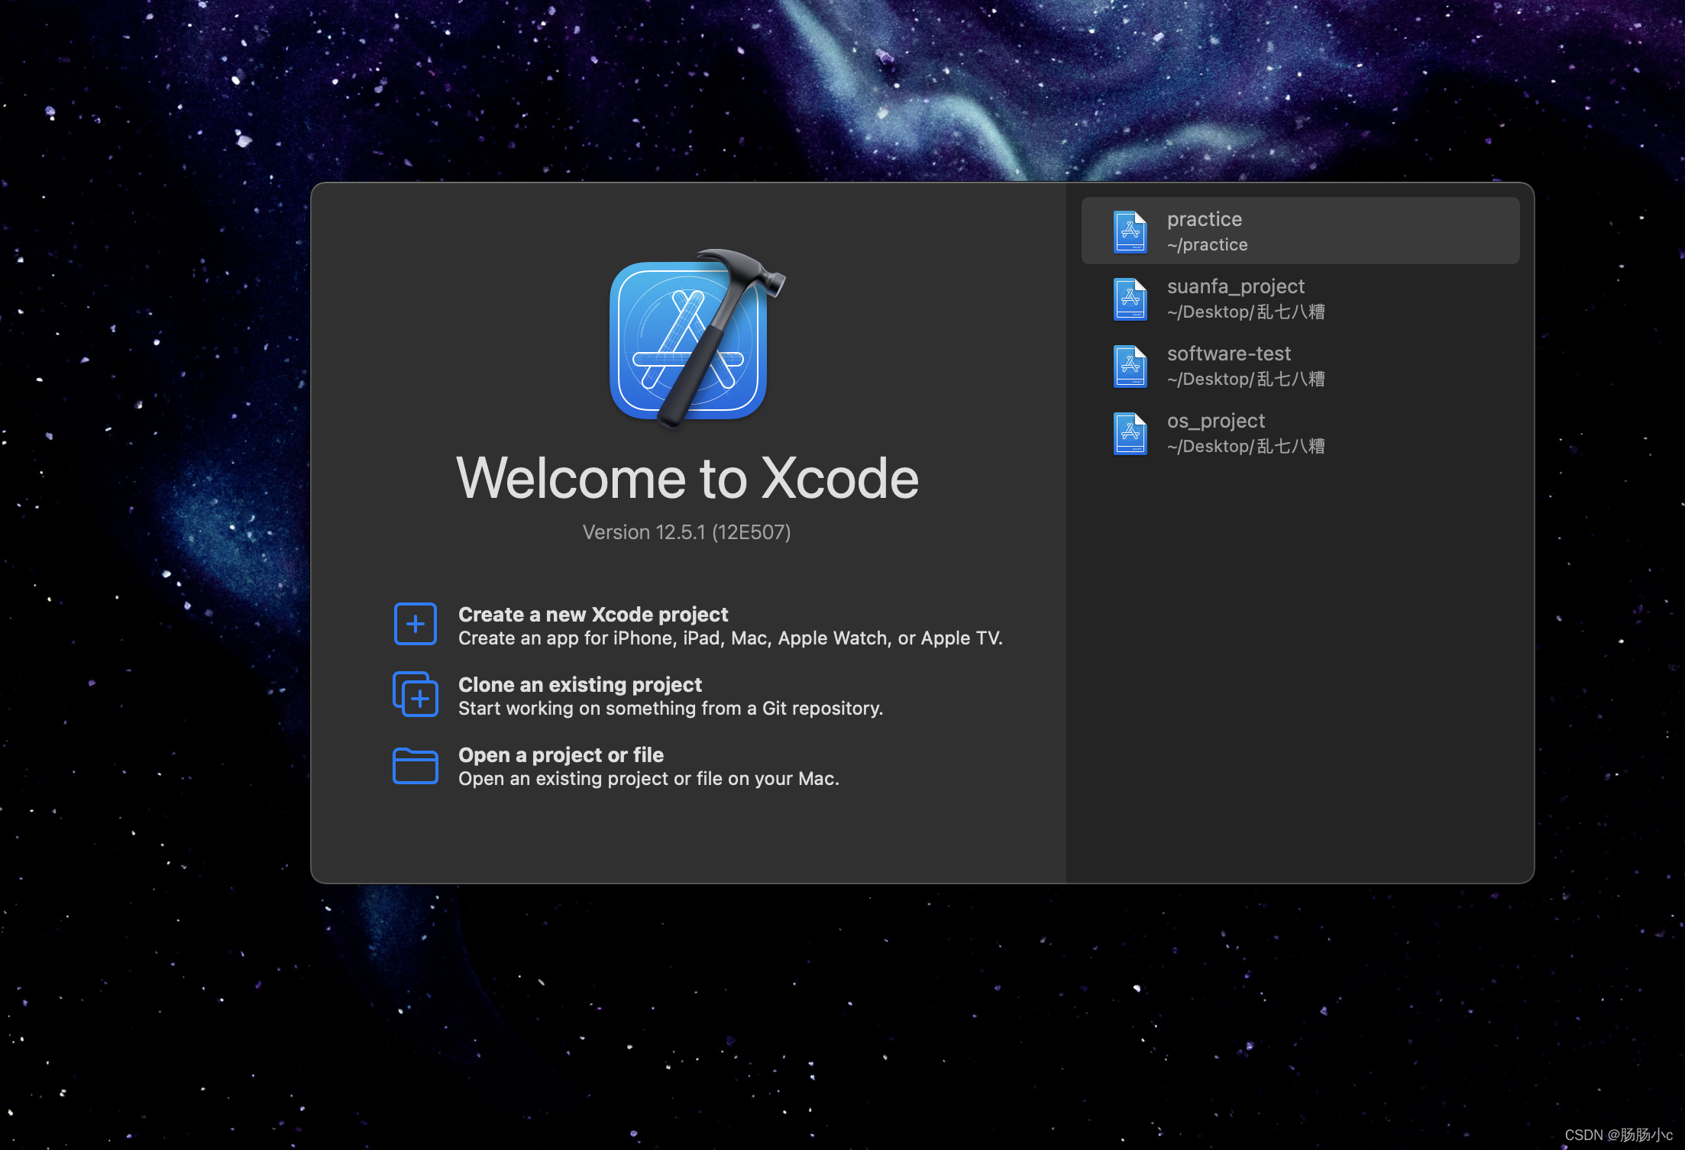Select software-test in the recent projects
Screen dimensions: 1685x1150
1300,365
